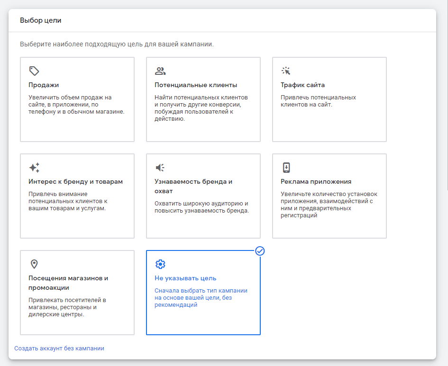Pick the Трафик сайта goal title
Image resolution: width=448 pixels, height=366 pixels.
(x=302, y=85)
